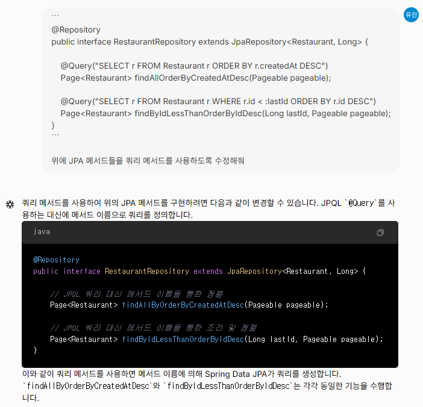This screenshot has width=423, height=407.
Task: Click the comment ending with '조건 및 정렬'
Action: pos(153,328)
